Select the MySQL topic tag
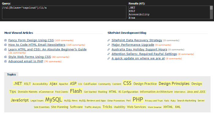The width and height of the screenshot is (214, 114). click(x=54, y=99)
